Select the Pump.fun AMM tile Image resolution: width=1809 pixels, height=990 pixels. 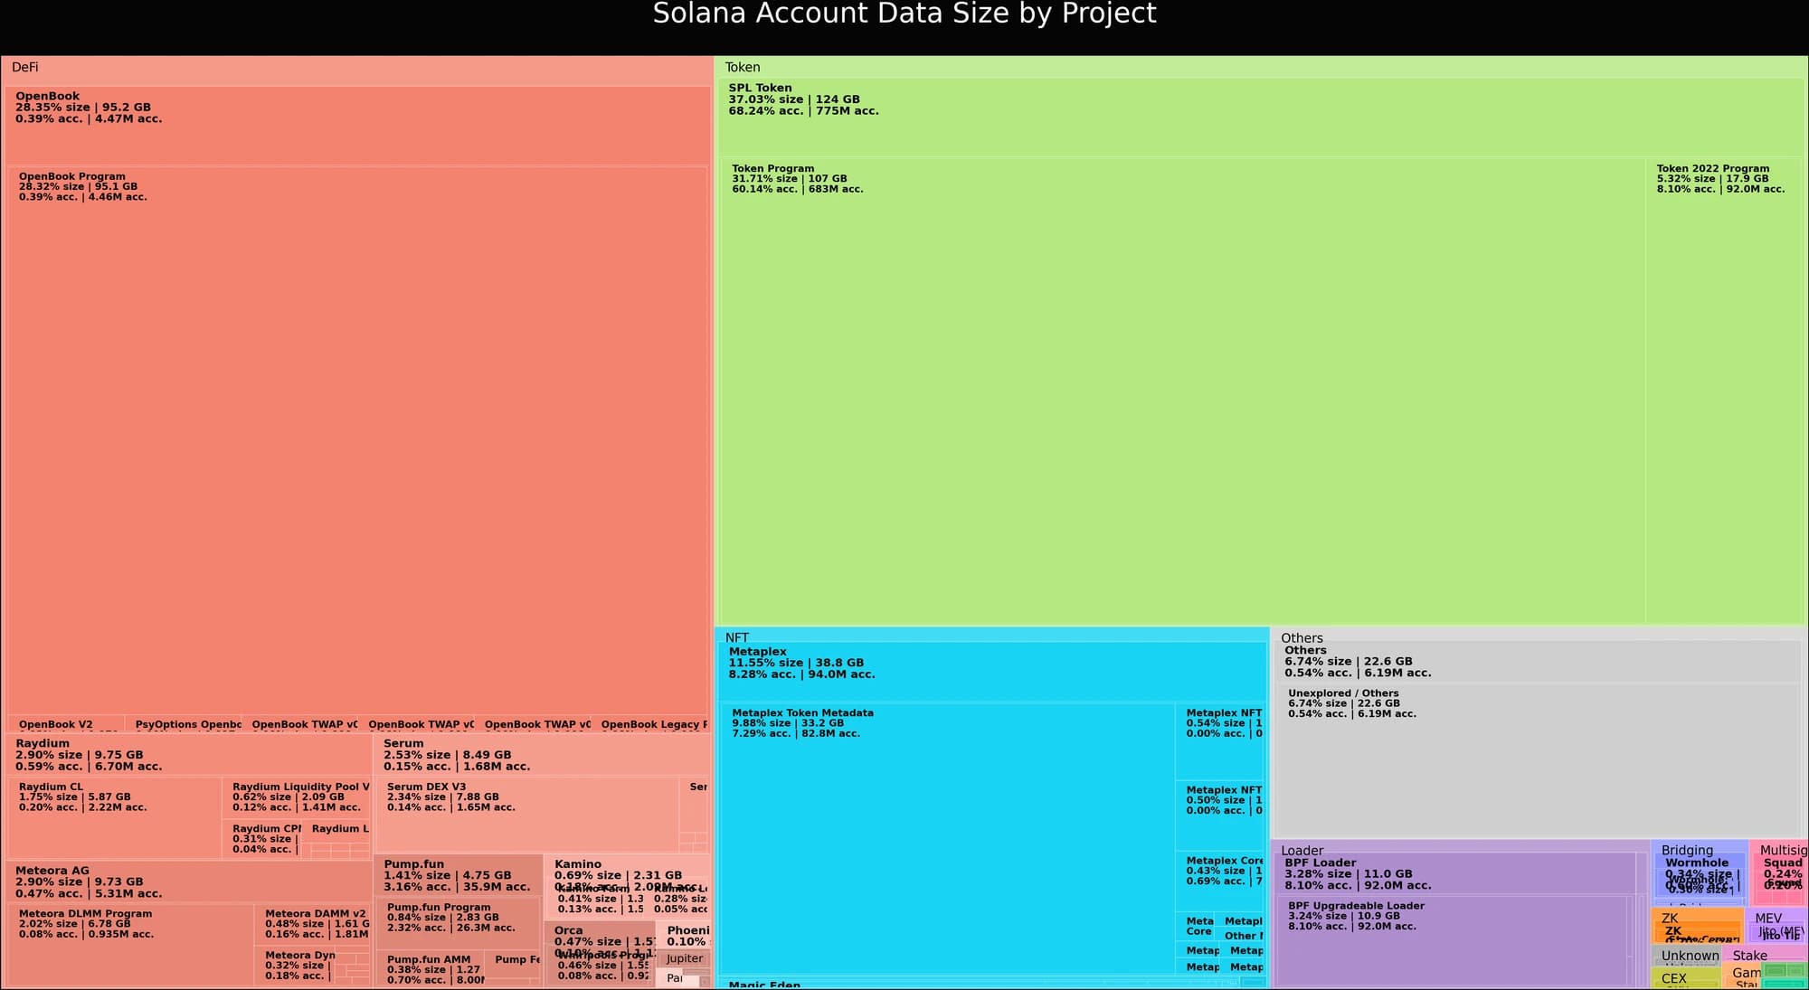click(x=430, y=968)
